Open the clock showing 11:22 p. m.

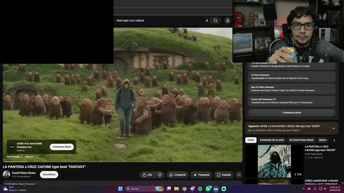coord(335,189)
